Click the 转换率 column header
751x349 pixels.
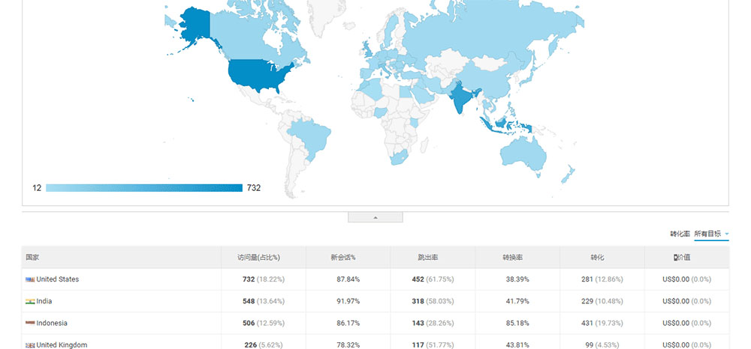(x=512, y=257)
